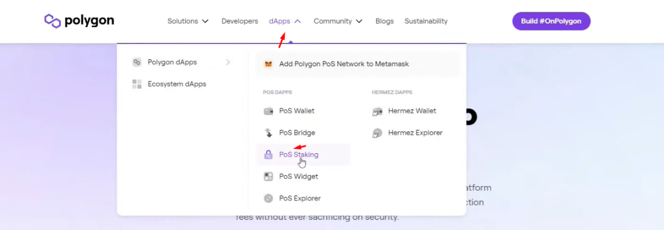Click the Ecosystem dApps grid icon
Image resolution: width=664 pixels, height=230 pixels.
click(x=137, y=84)
